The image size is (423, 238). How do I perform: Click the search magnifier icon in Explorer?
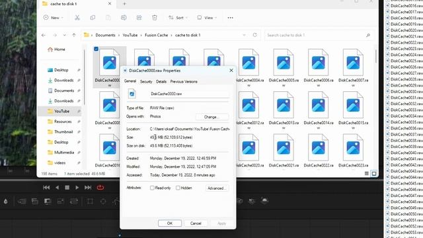368,35
